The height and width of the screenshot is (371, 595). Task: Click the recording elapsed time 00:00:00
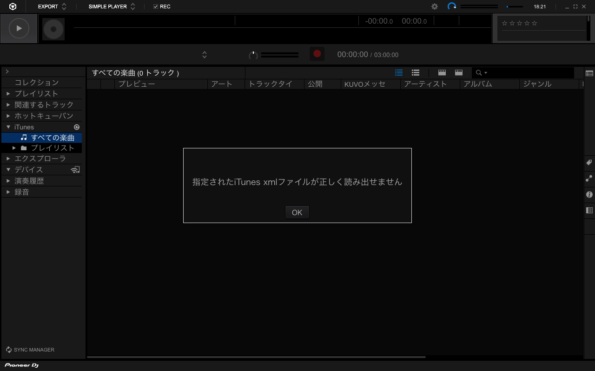click(x=353, y=55)
